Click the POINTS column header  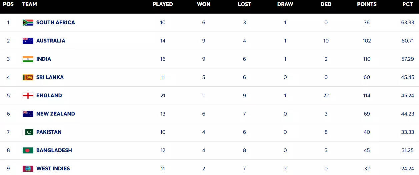pyautogui.click(x=367, y=4)
